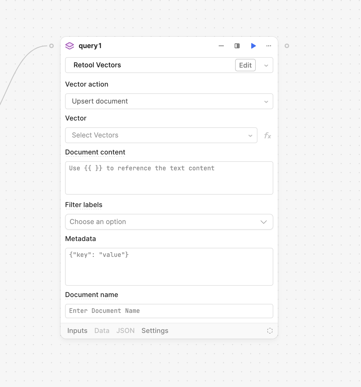Toggle the side panel layout icon
Image resolution: width=361 pixels, height=387 pixels.
(237, 46)
